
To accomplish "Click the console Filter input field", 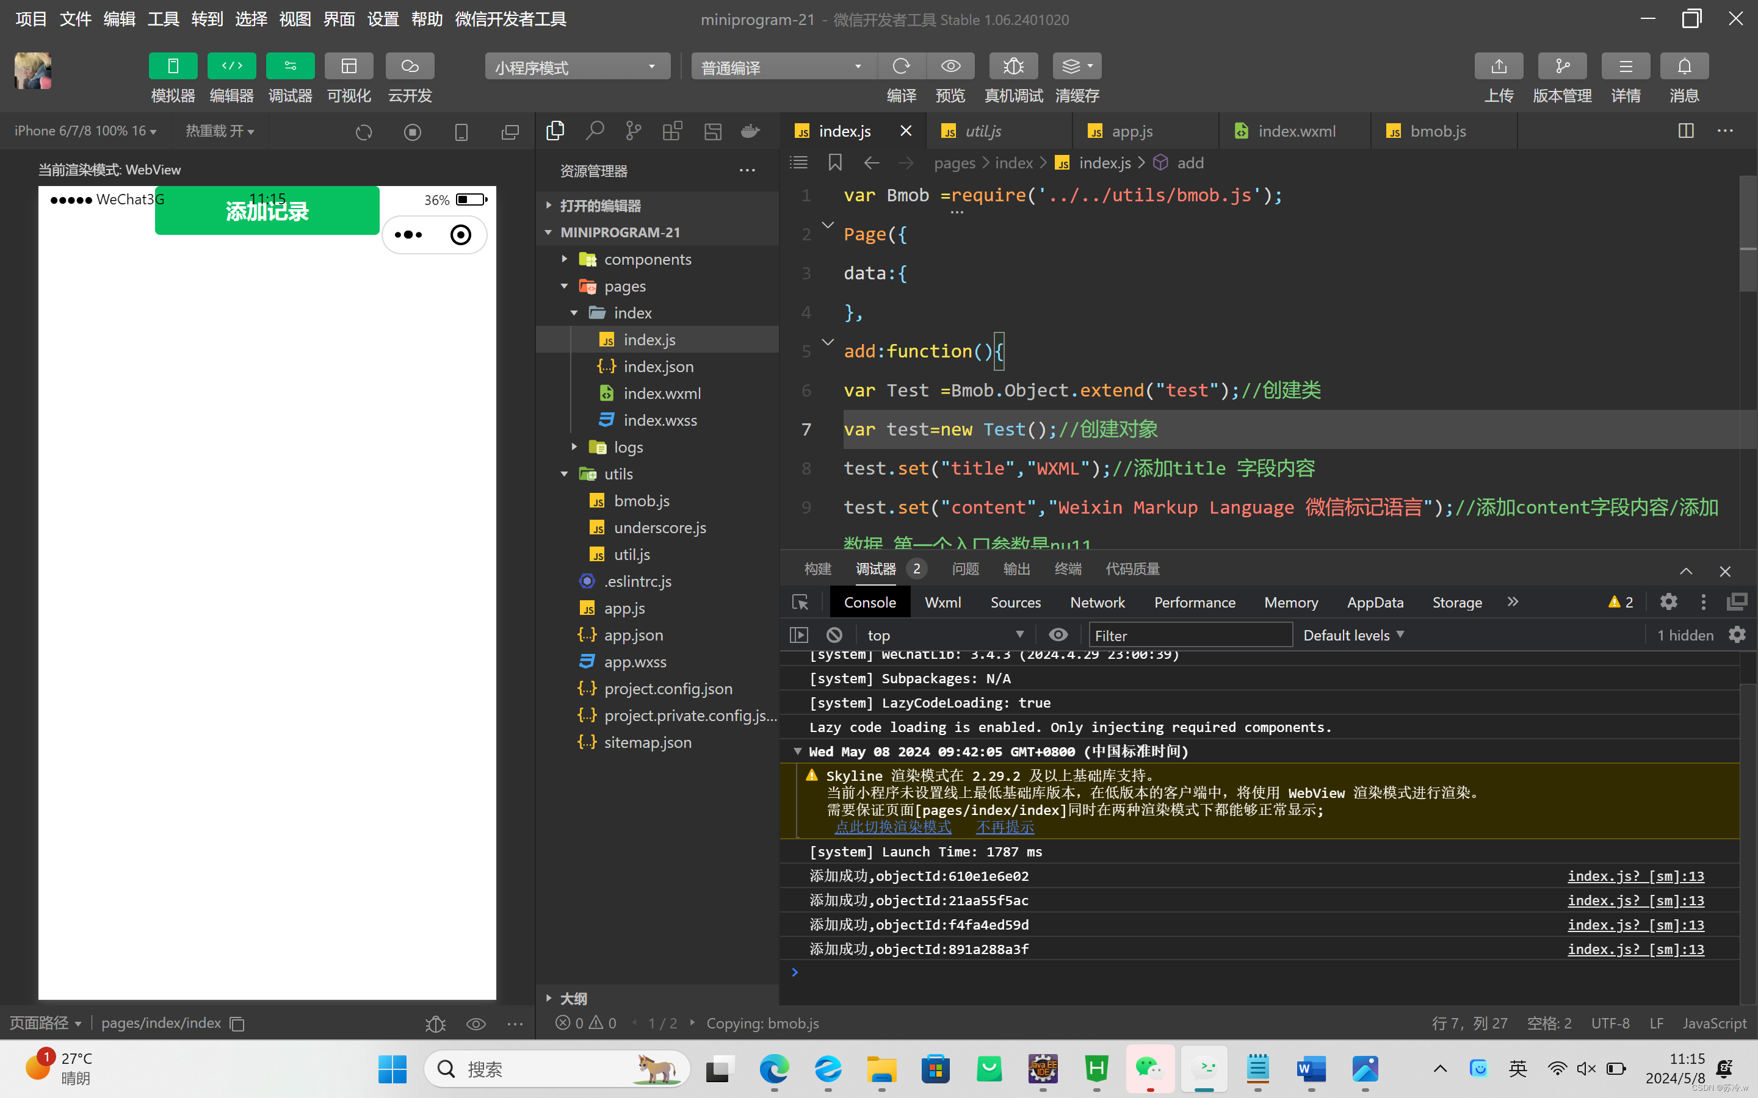I will (1190, 634).
